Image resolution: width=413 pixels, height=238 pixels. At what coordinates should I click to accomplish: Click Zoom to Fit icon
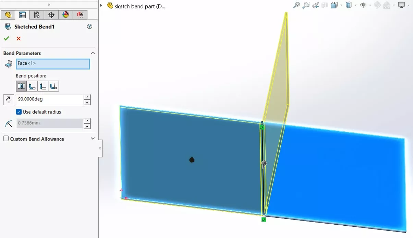297,5
